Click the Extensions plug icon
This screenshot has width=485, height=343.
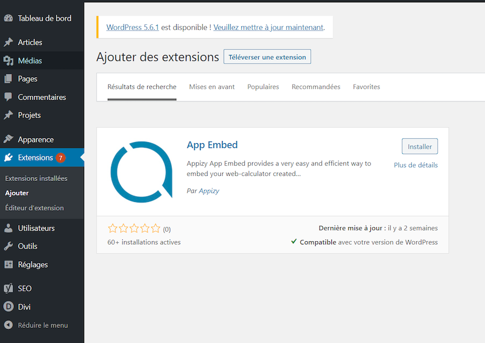[x=8, y=158]
